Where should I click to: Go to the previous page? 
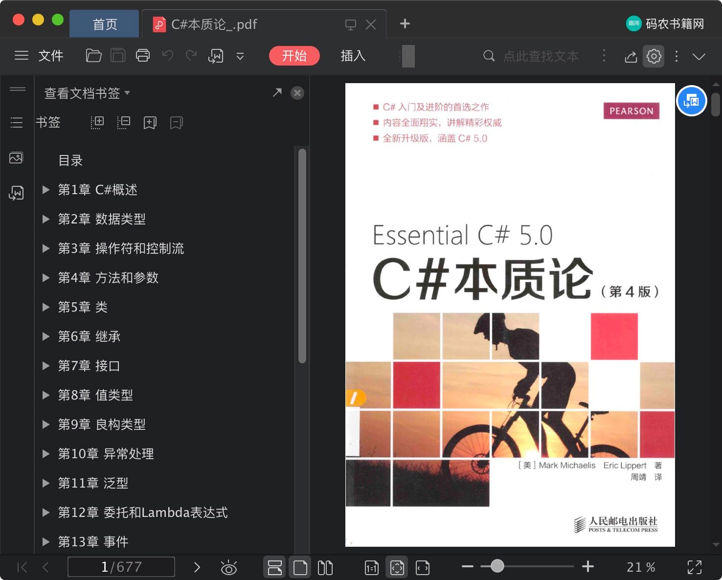[x=46, y=567]
